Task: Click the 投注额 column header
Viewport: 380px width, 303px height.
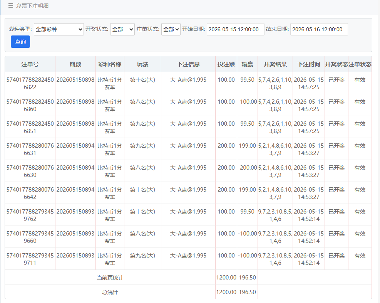Action: pos(226,64)
